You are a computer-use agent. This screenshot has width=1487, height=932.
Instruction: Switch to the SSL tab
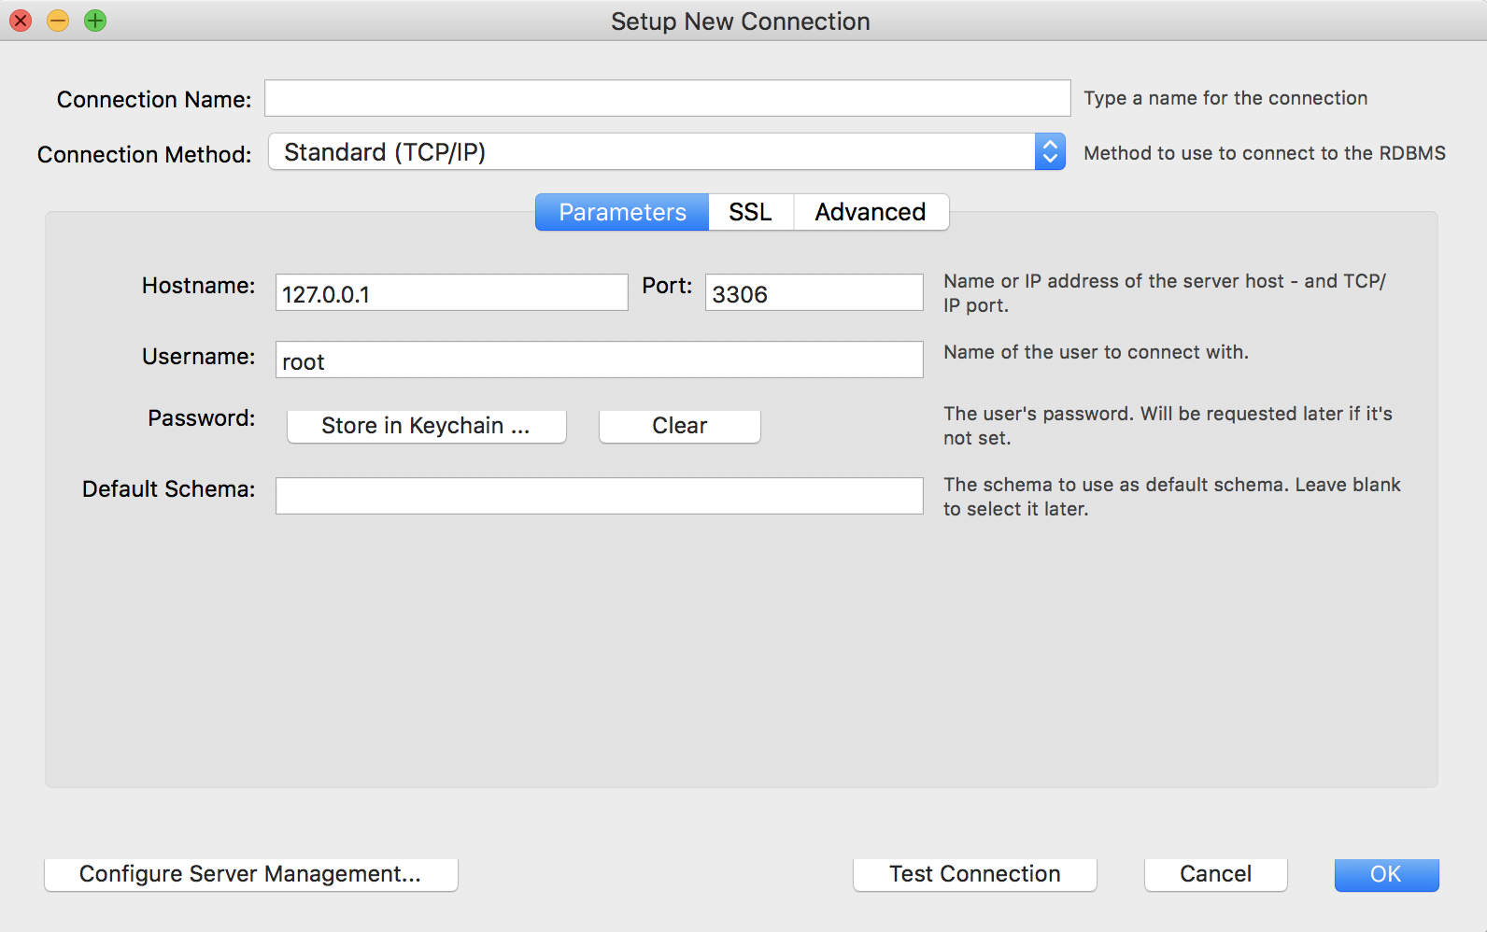(751, 212)
